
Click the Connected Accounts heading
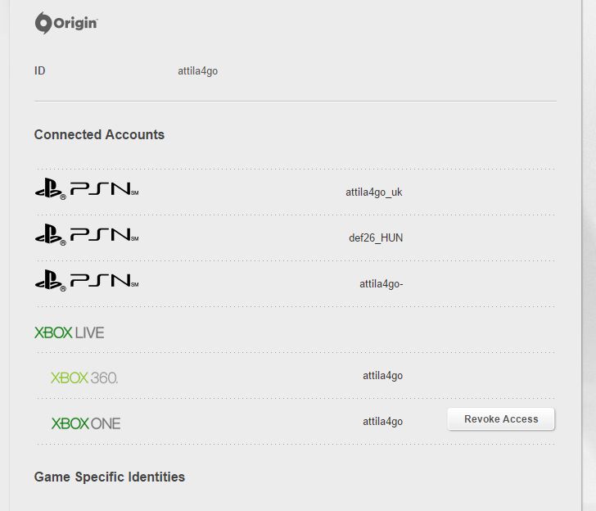pyautogui.click(x=99, y=135)
